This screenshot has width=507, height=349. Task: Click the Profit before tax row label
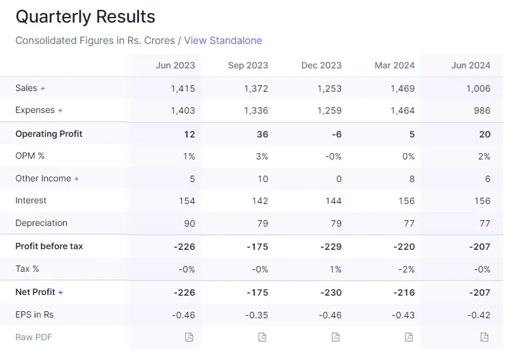click(49, 246)
